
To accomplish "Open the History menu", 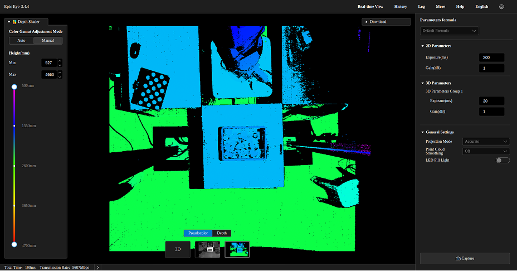I will coord(400,7).
